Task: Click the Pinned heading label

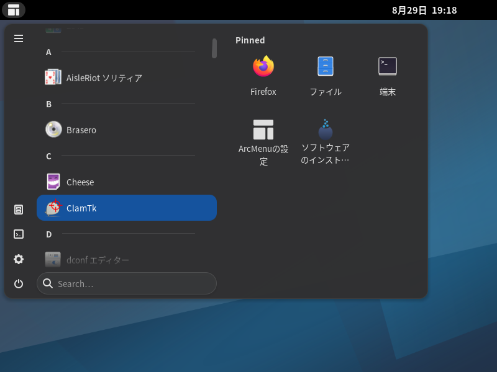Action: pos(250,40)
